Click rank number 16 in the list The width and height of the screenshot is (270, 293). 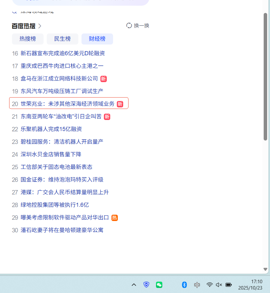point(15,54)
